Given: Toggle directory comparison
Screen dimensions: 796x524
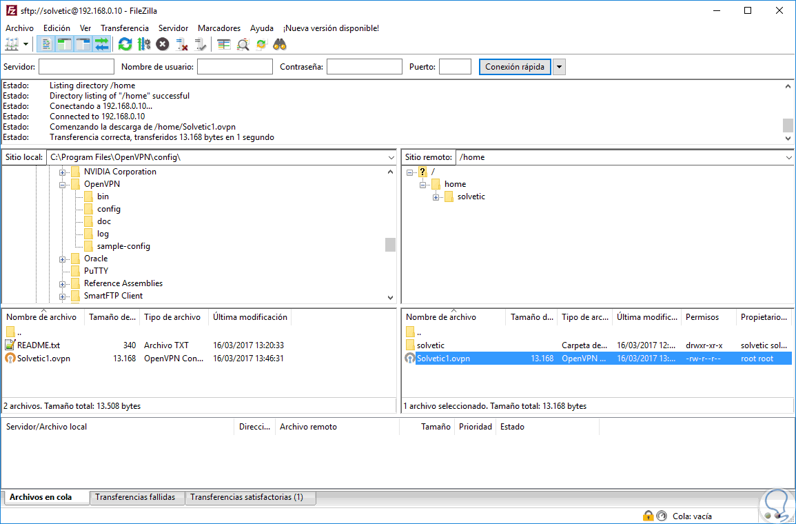Looking at the screenshot, I should 243,44.
